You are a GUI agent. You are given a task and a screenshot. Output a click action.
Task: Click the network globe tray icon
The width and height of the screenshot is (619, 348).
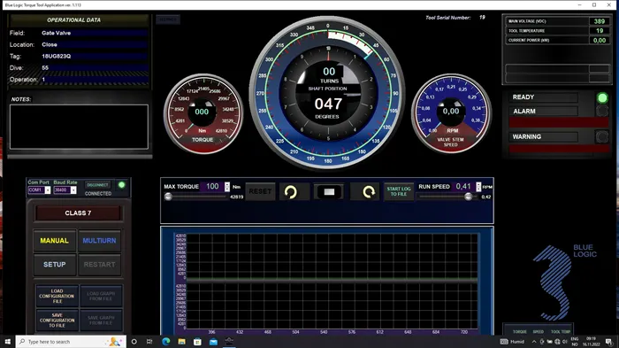[557, 342]
